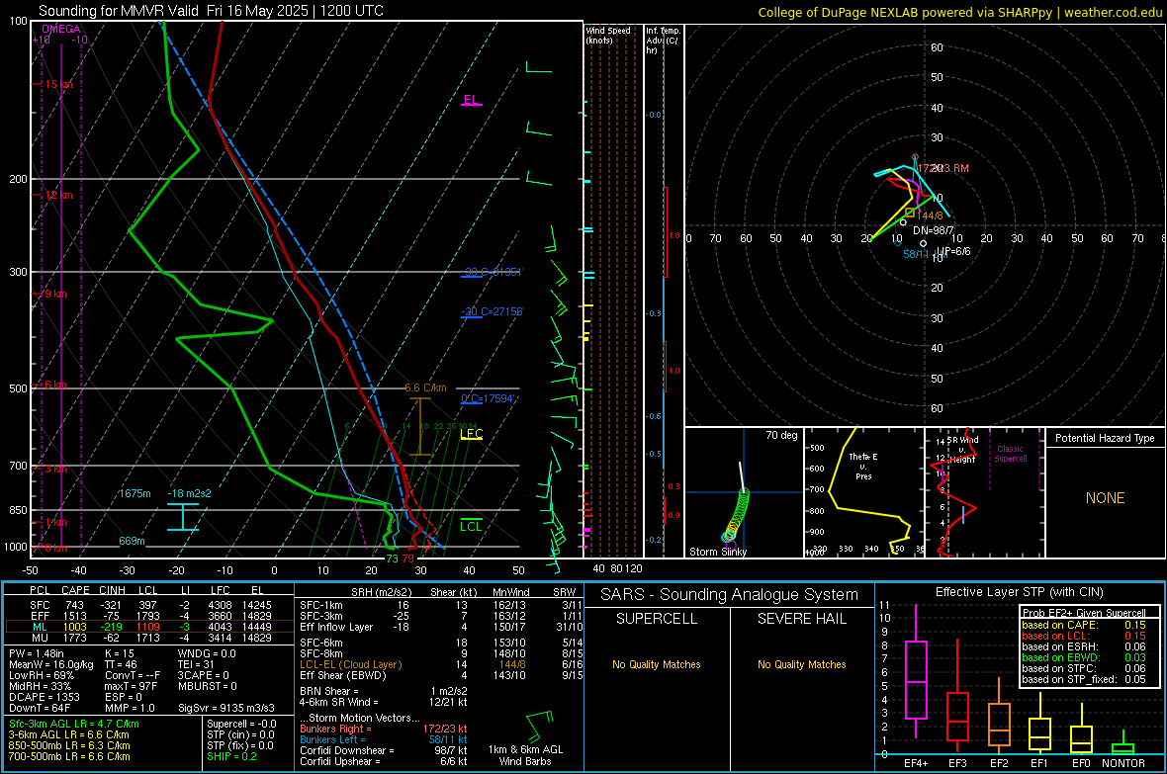The image size is (1167, 774).
Task: Select the EFF parcel row
Action: tap(149, 616)
